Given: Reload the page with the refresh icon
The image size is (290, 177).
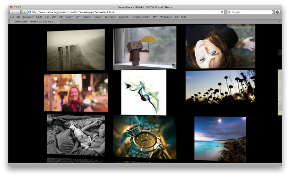Looking at the screenshot, I should tap(222, 12).
